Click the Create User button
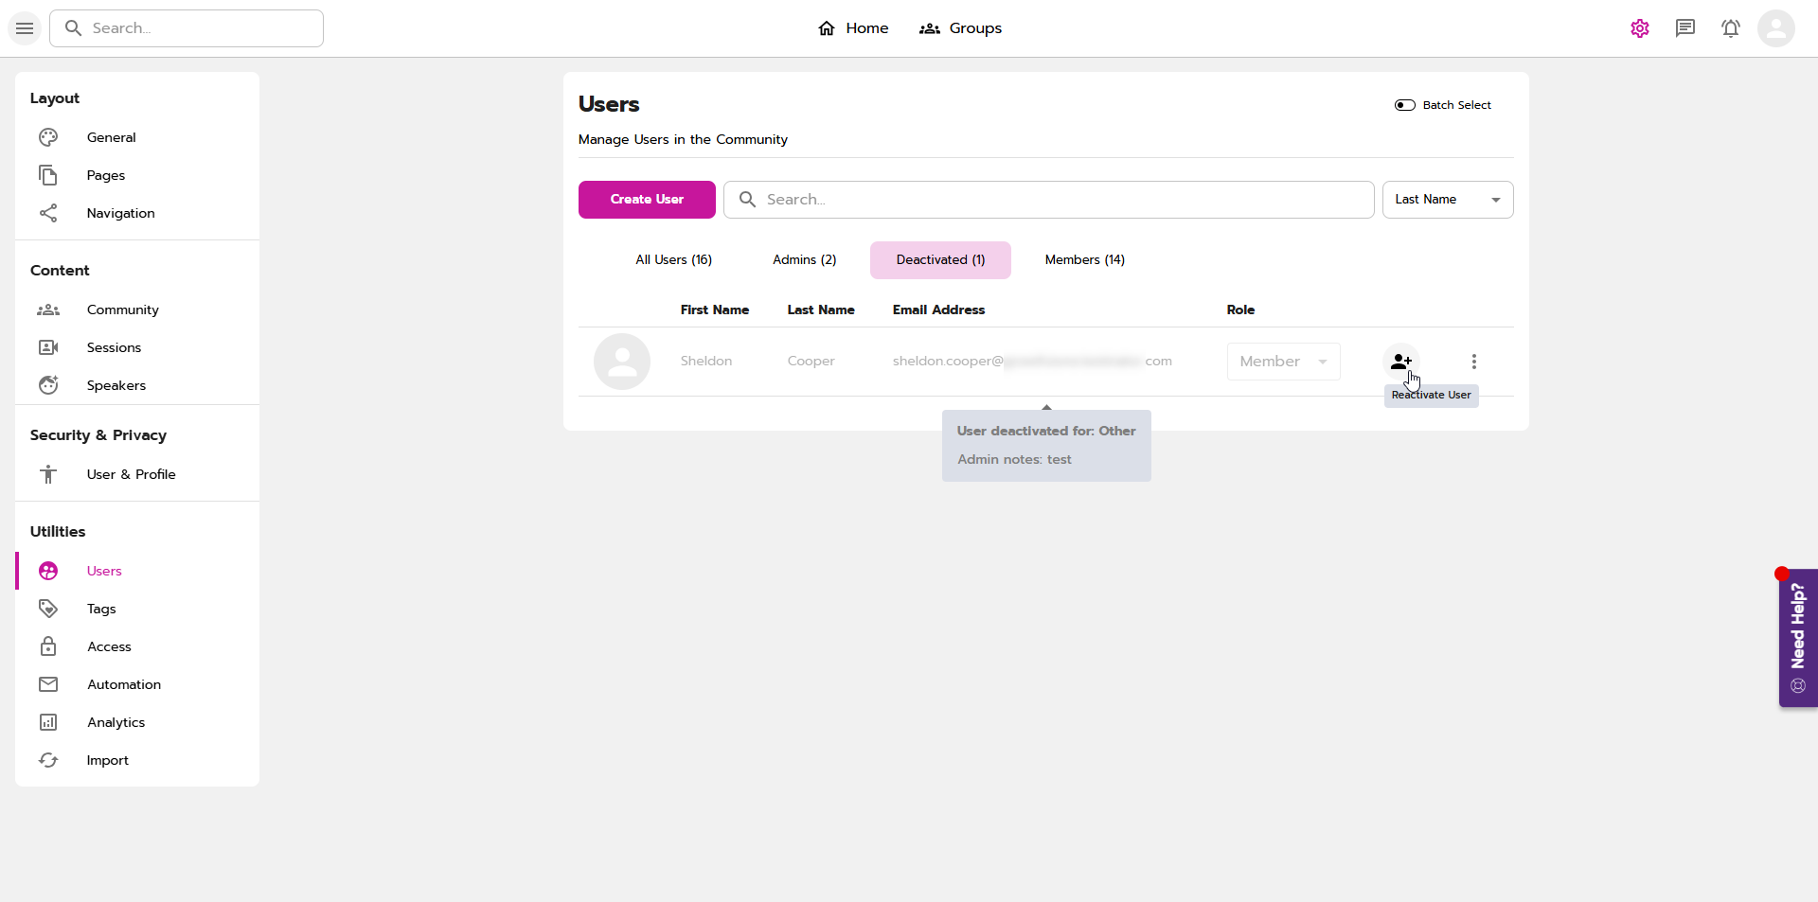Image resolution: width=1818 pixels, height=902 pixels. [x=647, y=200]
